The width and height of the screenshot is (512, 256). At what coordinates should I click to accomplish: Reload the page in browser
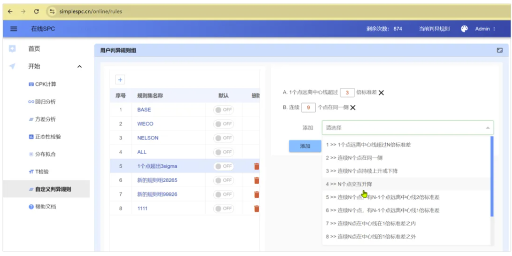coord(37,11)
